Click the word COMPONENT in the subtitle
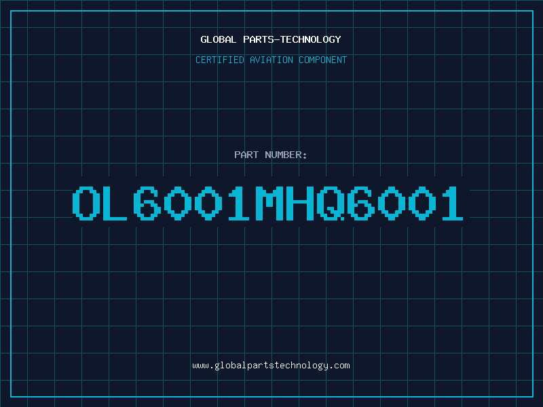Viewport: 543px width, 407px height. point(323,60)
